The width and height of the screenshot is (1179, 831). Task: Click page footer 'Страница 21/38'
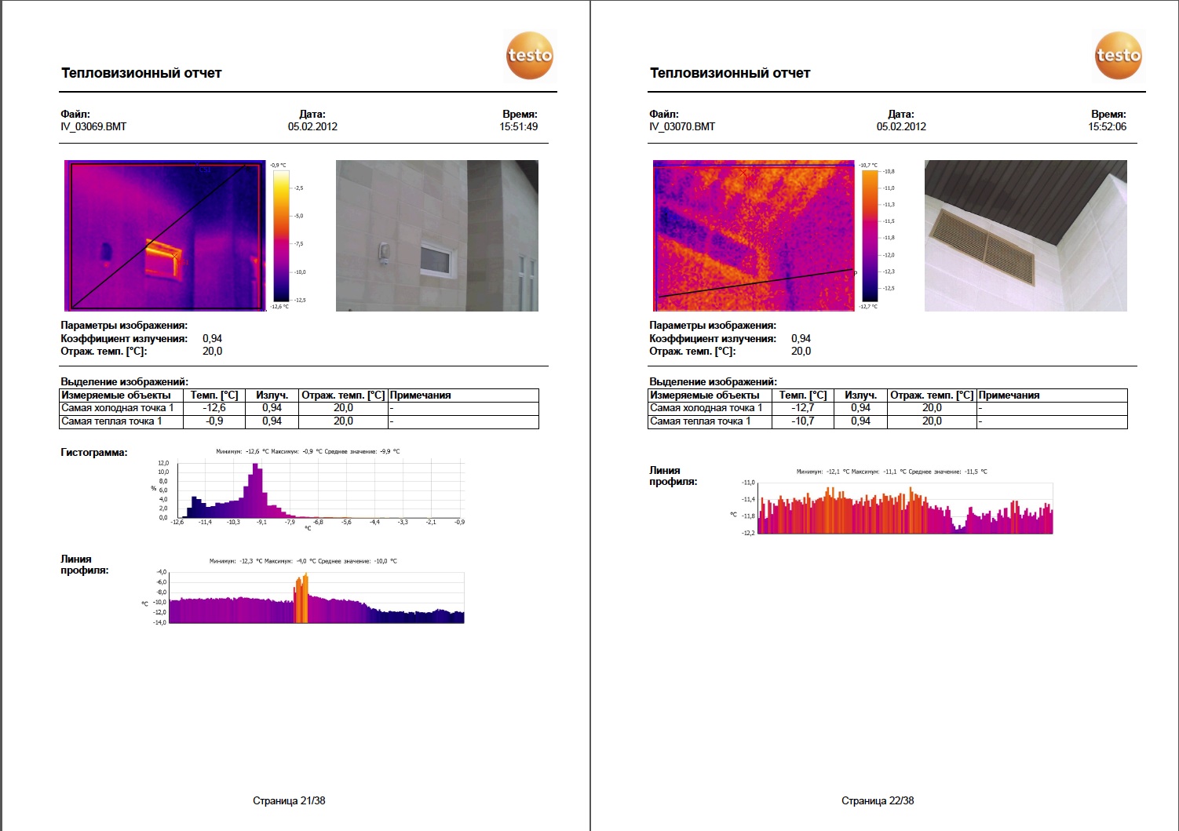289,801
